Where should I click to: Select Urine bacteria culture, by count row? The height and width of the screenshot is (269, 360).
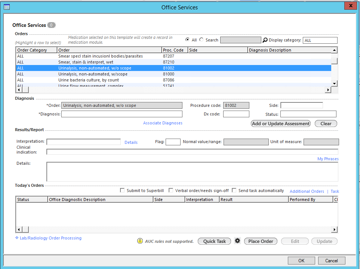pyautogui.click(x=173, y=80)
